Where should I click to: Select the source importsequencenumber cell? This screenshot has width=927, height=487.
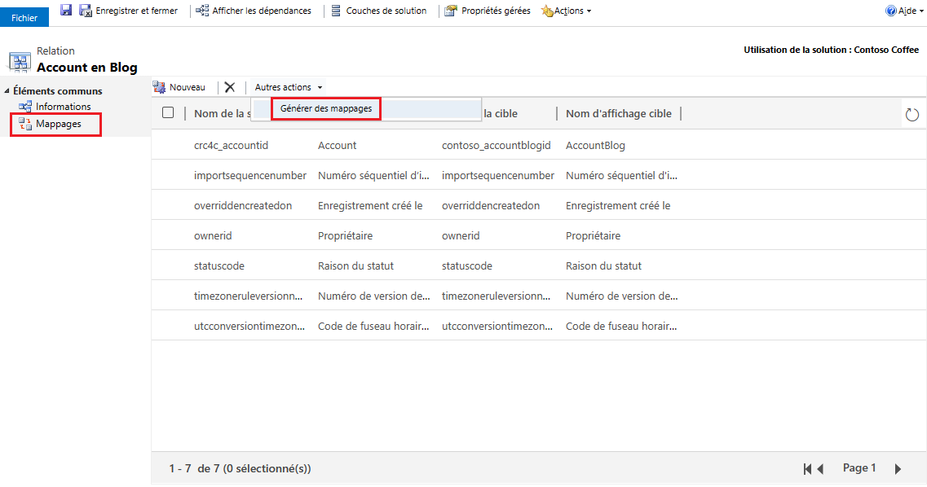coord(250,176)
